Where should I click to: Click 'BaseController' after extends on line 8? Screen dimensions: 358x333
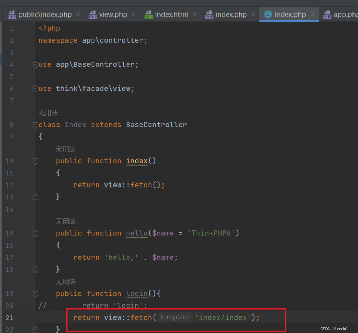coord(156,125)
